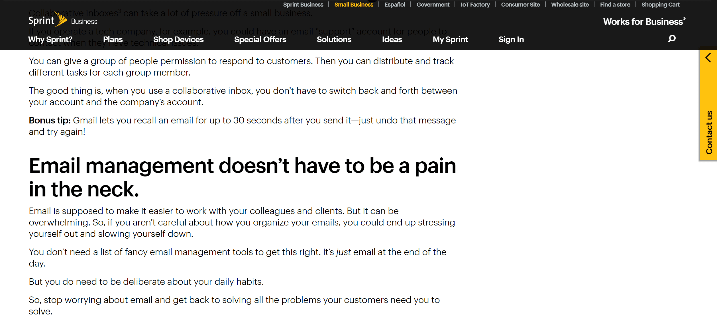Open the Special Offers menu
The height and width of the screenshot is (323, 717).
tap(260, 40)
